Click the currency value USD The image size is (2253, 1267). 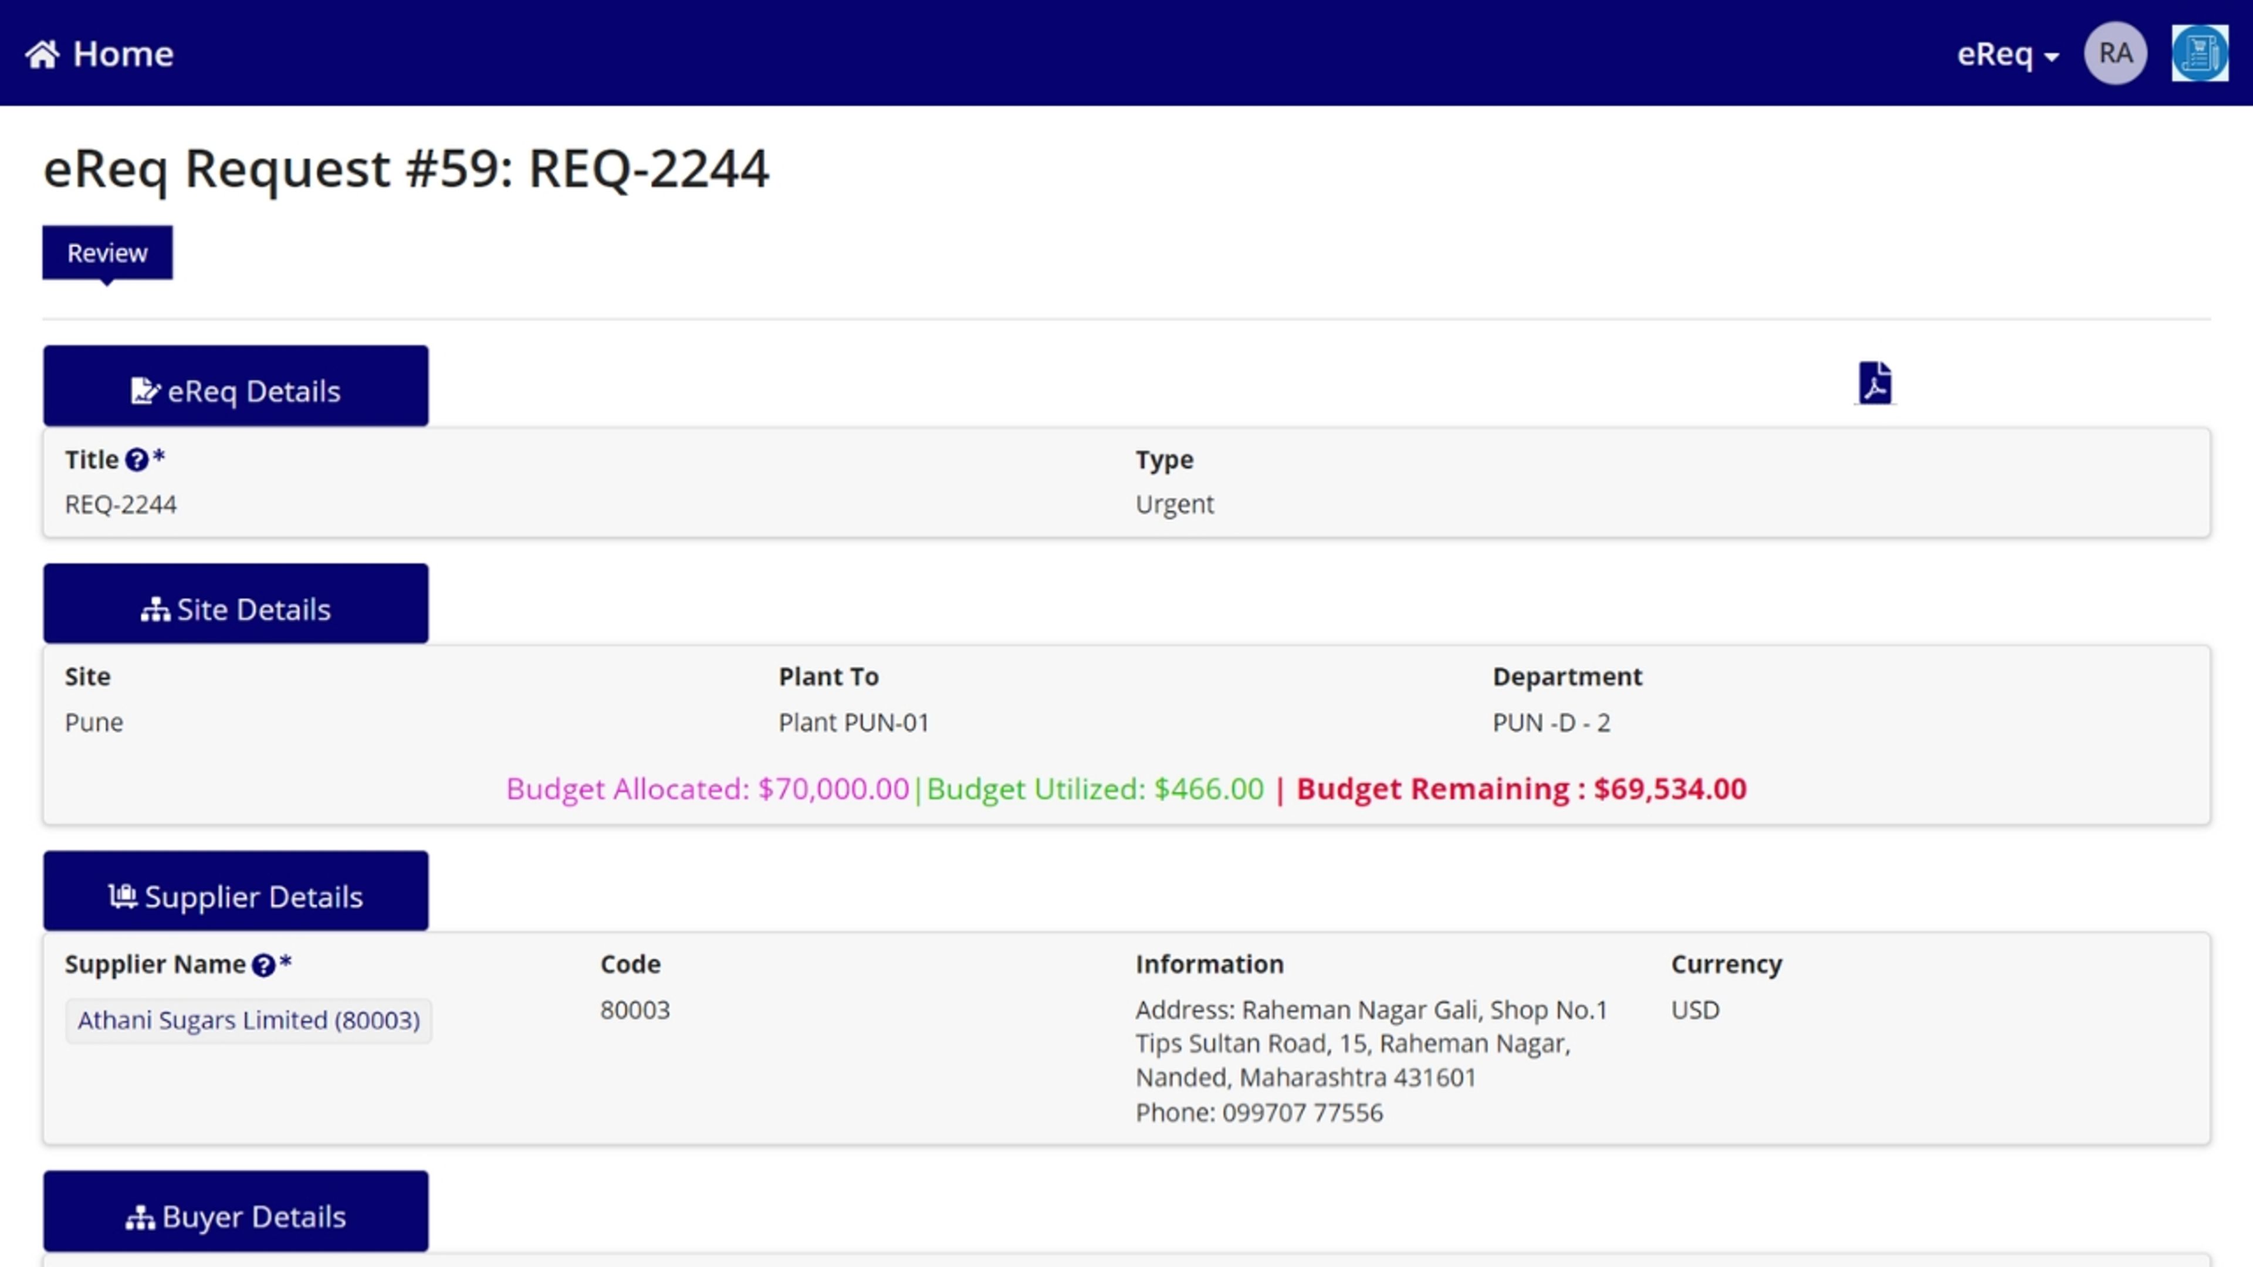click(1695, 1010)
